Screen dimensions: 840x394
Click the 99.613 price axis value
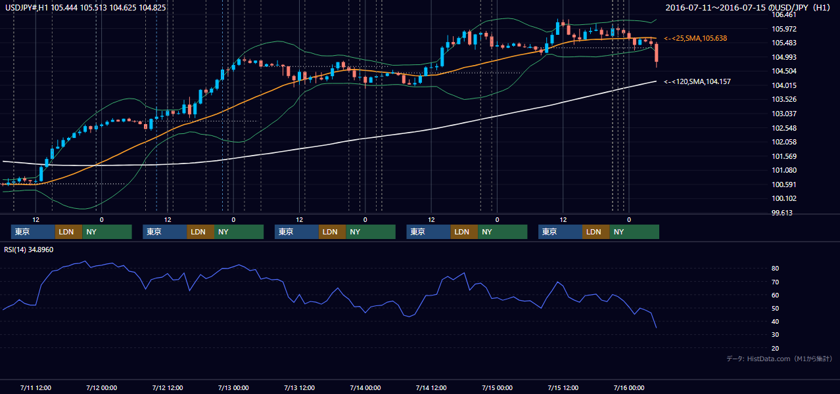(x=782, y=213)
